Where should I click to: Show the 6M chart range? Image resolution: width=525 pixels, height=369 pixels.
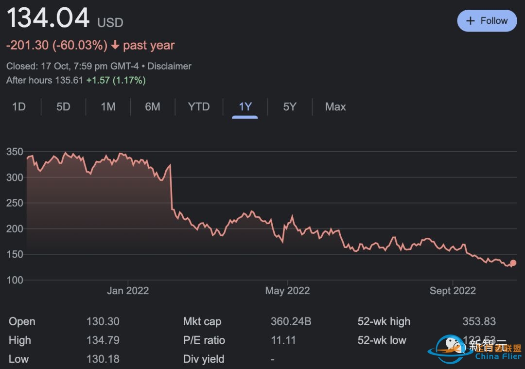(153, 107)
